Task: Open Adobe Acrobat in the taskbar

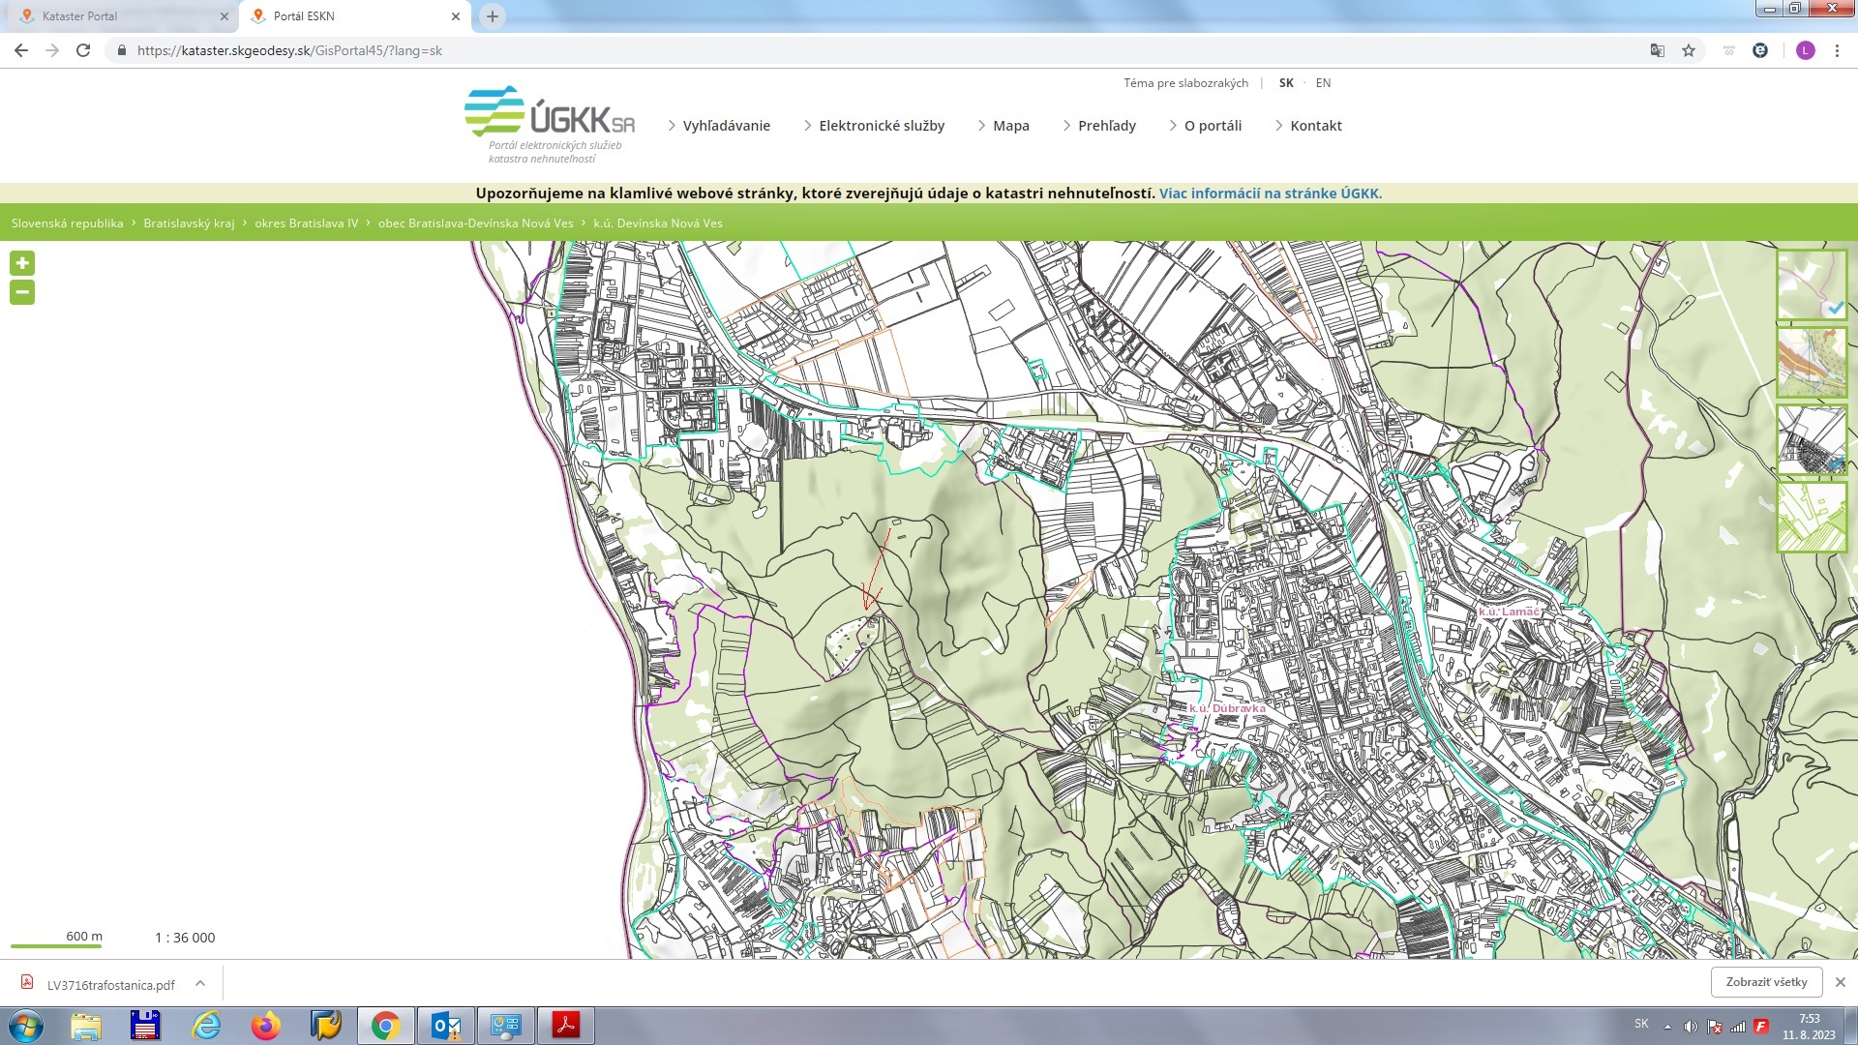Action: [x=566, y=1026]
